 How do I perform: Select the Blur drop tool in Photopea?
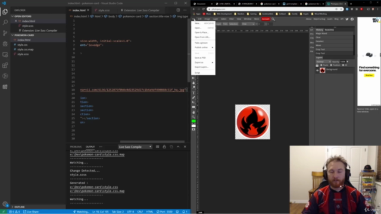pyautogui.click(x=193, y=83)
